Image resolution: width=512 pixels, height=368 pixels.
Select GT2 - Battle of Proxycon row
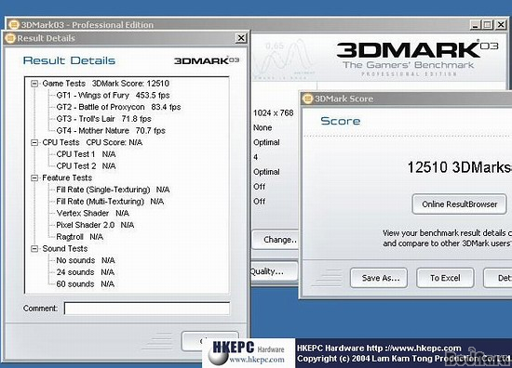[x=118, y=107]
